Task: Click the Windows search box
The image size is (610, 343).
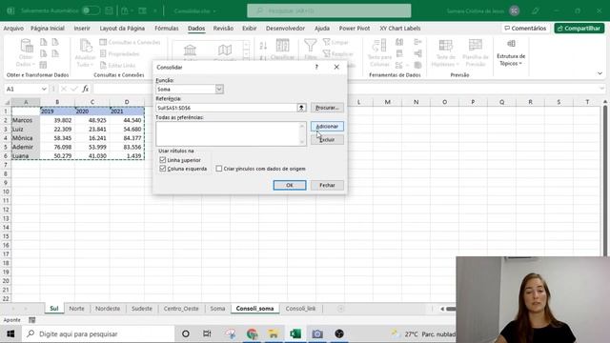Action: coord(99,333)
